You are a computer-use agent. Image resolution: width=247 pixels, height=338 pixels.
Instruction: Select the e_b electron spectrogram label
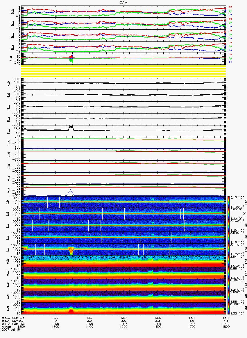pos(8,262)
